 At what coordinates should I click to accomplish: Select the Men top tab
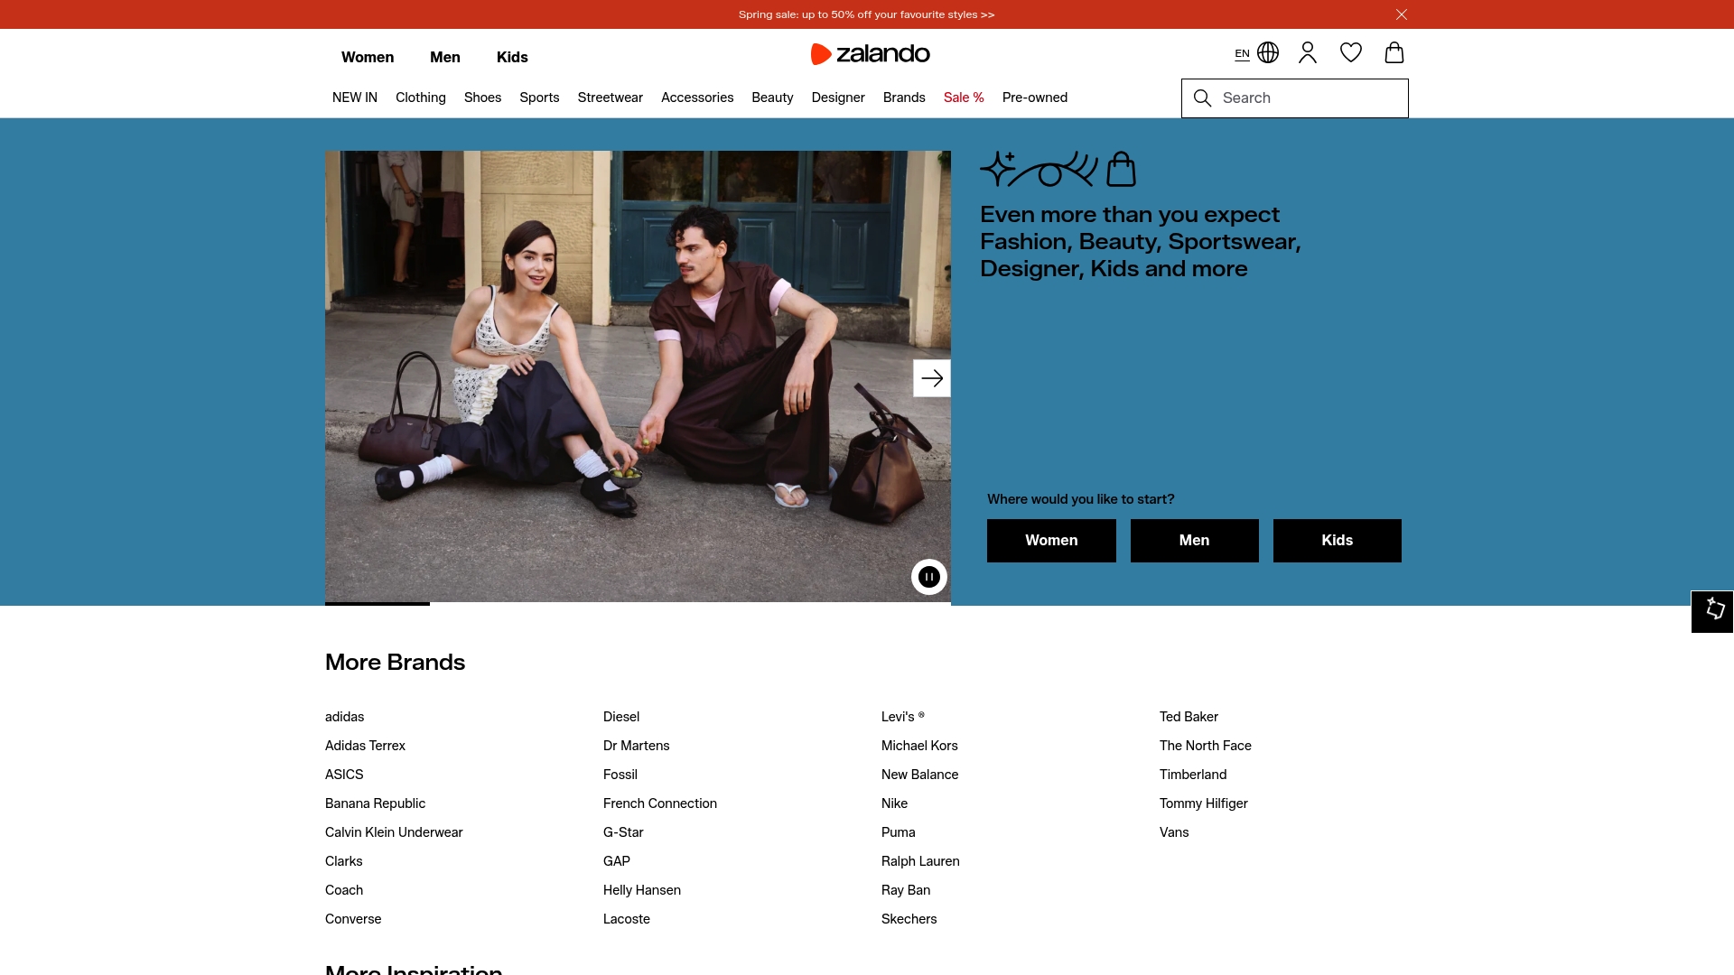[445, 57]
